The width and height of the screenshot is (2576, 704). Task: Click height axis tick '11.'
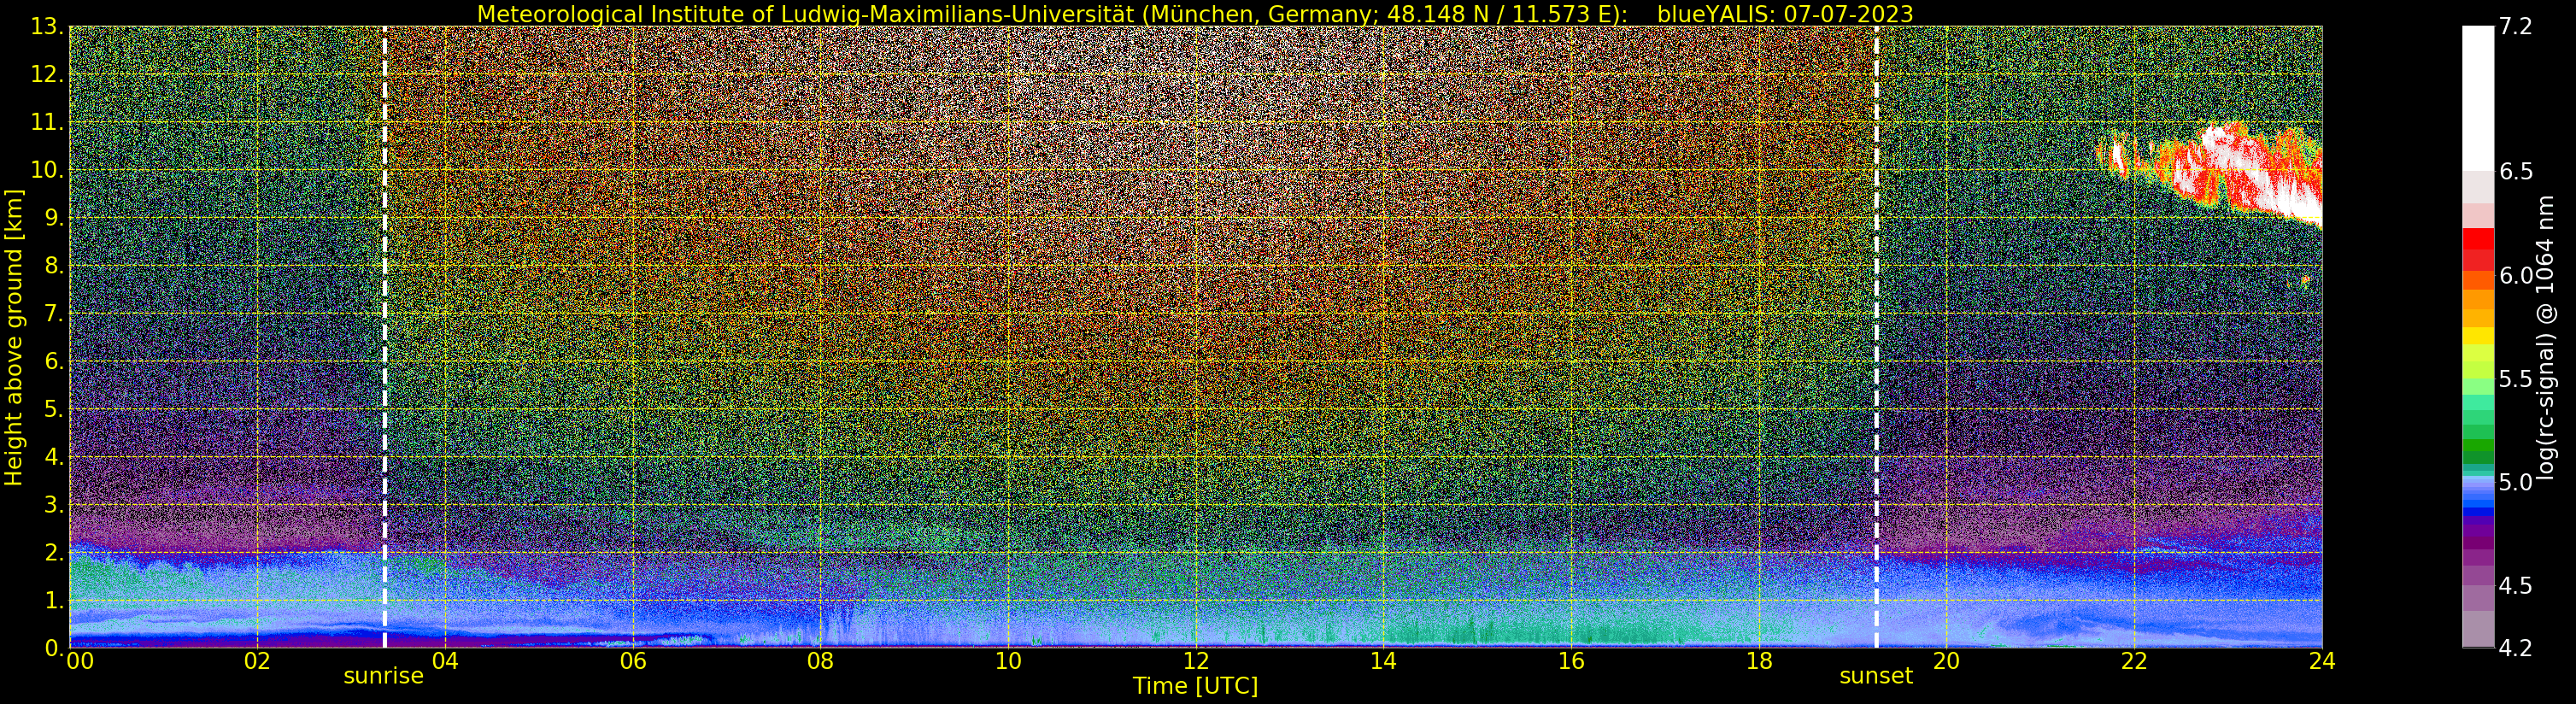tap(48, 122)
